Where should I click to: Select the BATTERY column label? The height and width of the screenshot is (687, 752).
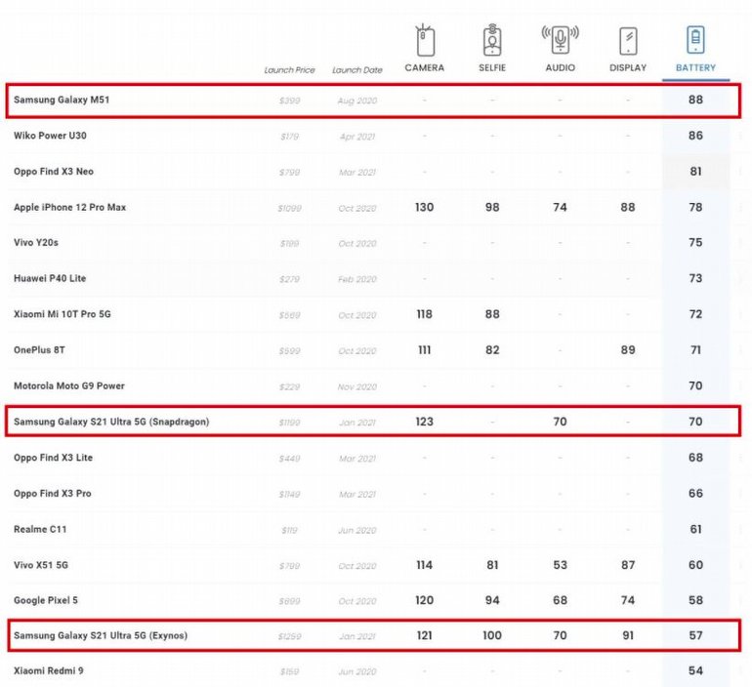695,67
